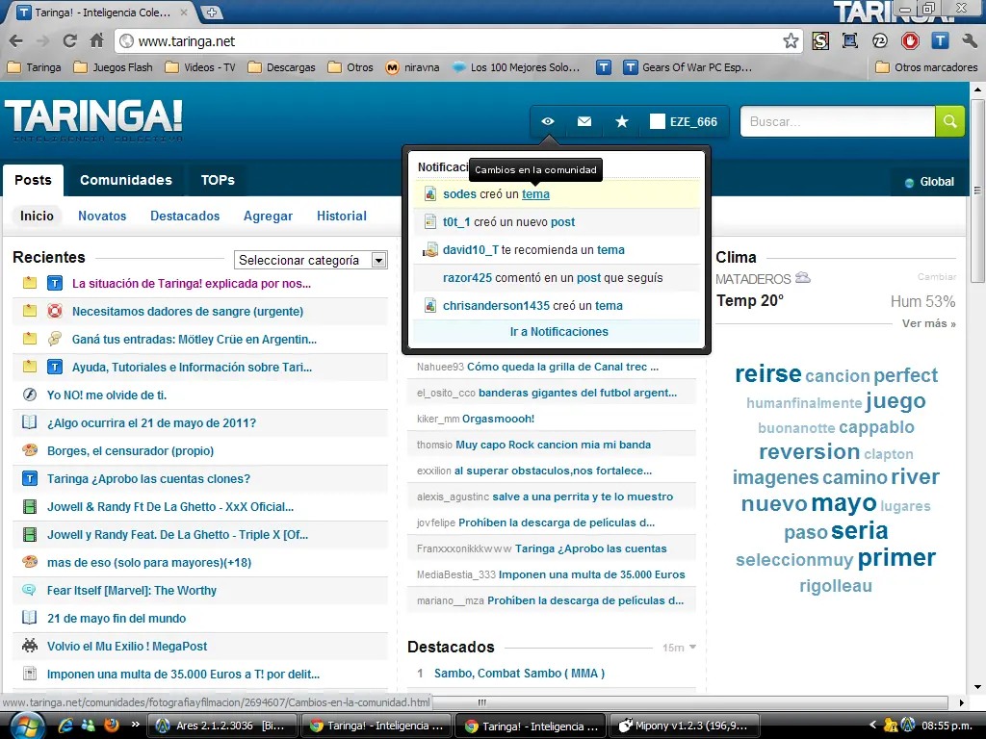Open Ares 2.1.2.3036 taskbar window
The width and height of the screenshot is (986, 739).
221,726
